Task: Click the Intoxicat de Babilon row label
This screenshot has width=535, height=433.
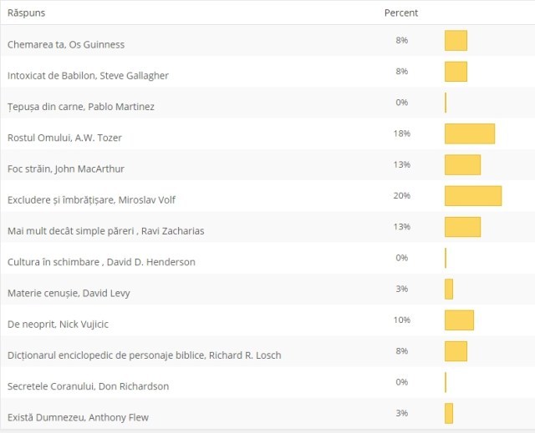Action: click(x=88, y=75)
